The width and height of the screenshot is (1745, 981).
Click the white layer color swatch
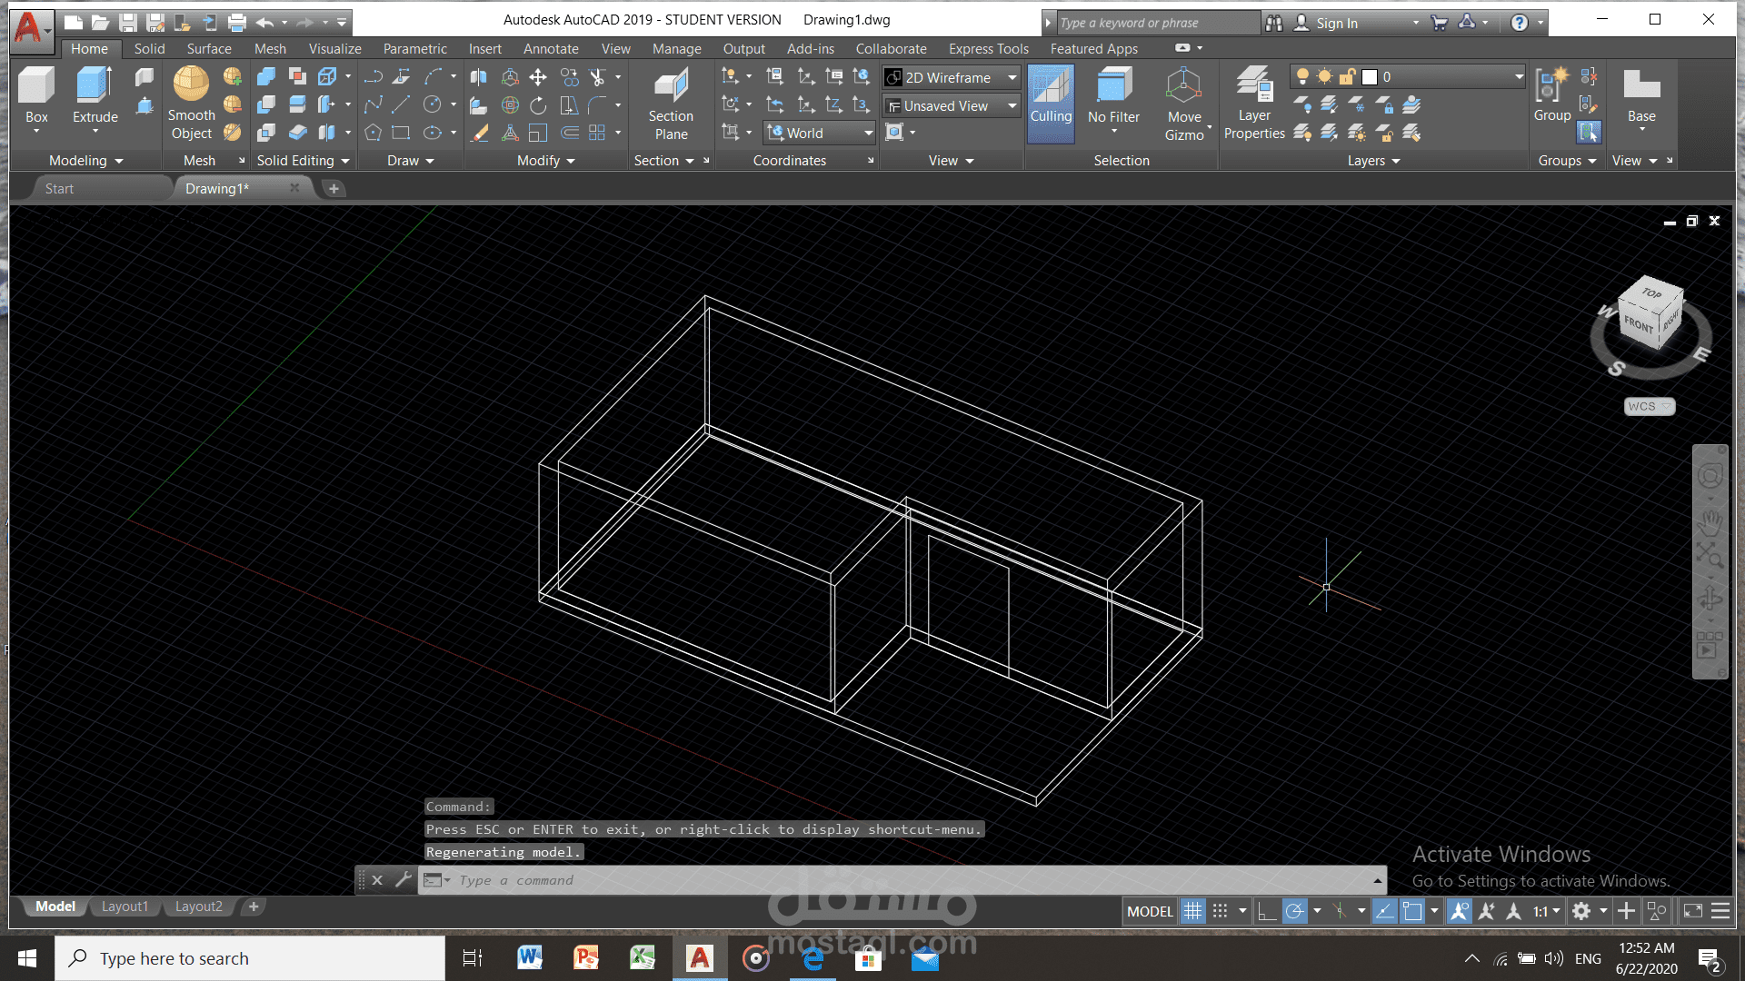point(1370,77)
